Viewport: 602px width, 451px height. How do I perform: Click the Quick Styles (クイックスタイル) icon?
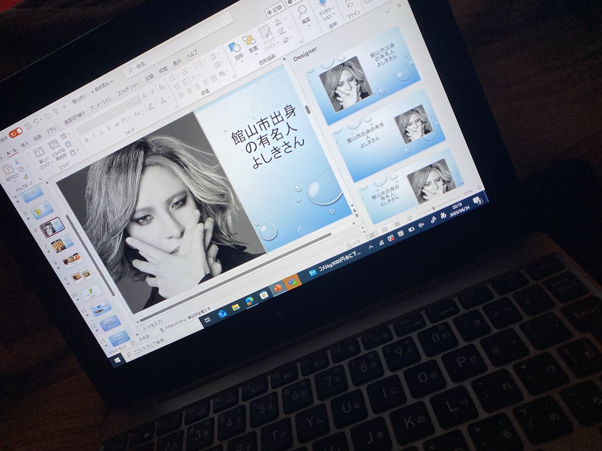pos(264,33)
